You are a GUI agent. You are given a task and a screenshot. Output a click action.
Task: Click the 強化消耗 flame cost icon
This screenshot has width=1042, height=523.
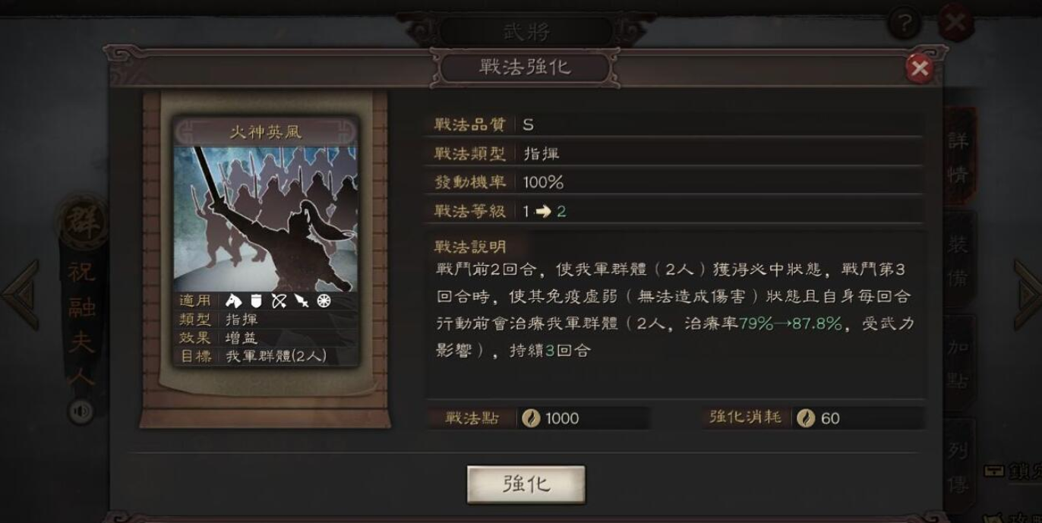pyautogui.click(x=806, y=418)
